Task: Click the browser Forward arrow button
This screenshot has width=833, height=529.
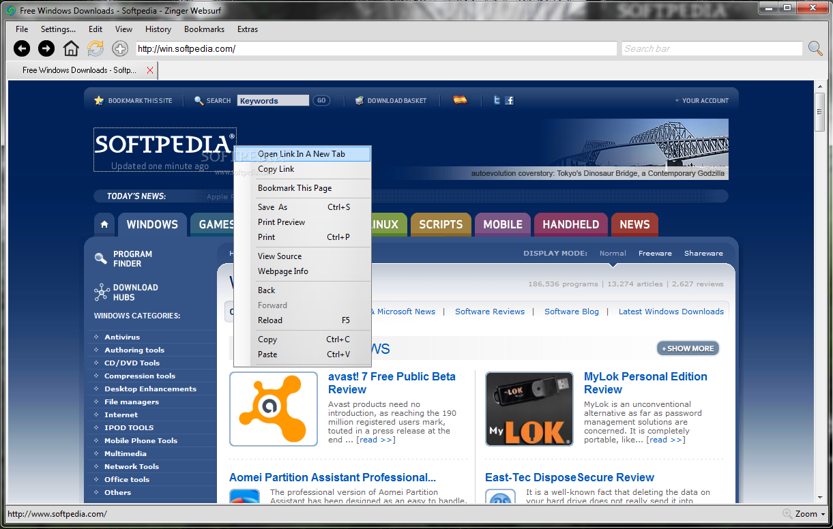Action: click(46, 48)
